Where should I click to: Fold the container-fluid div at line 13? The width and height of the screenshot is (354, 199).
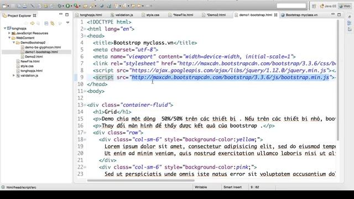(x=85, y=105)
